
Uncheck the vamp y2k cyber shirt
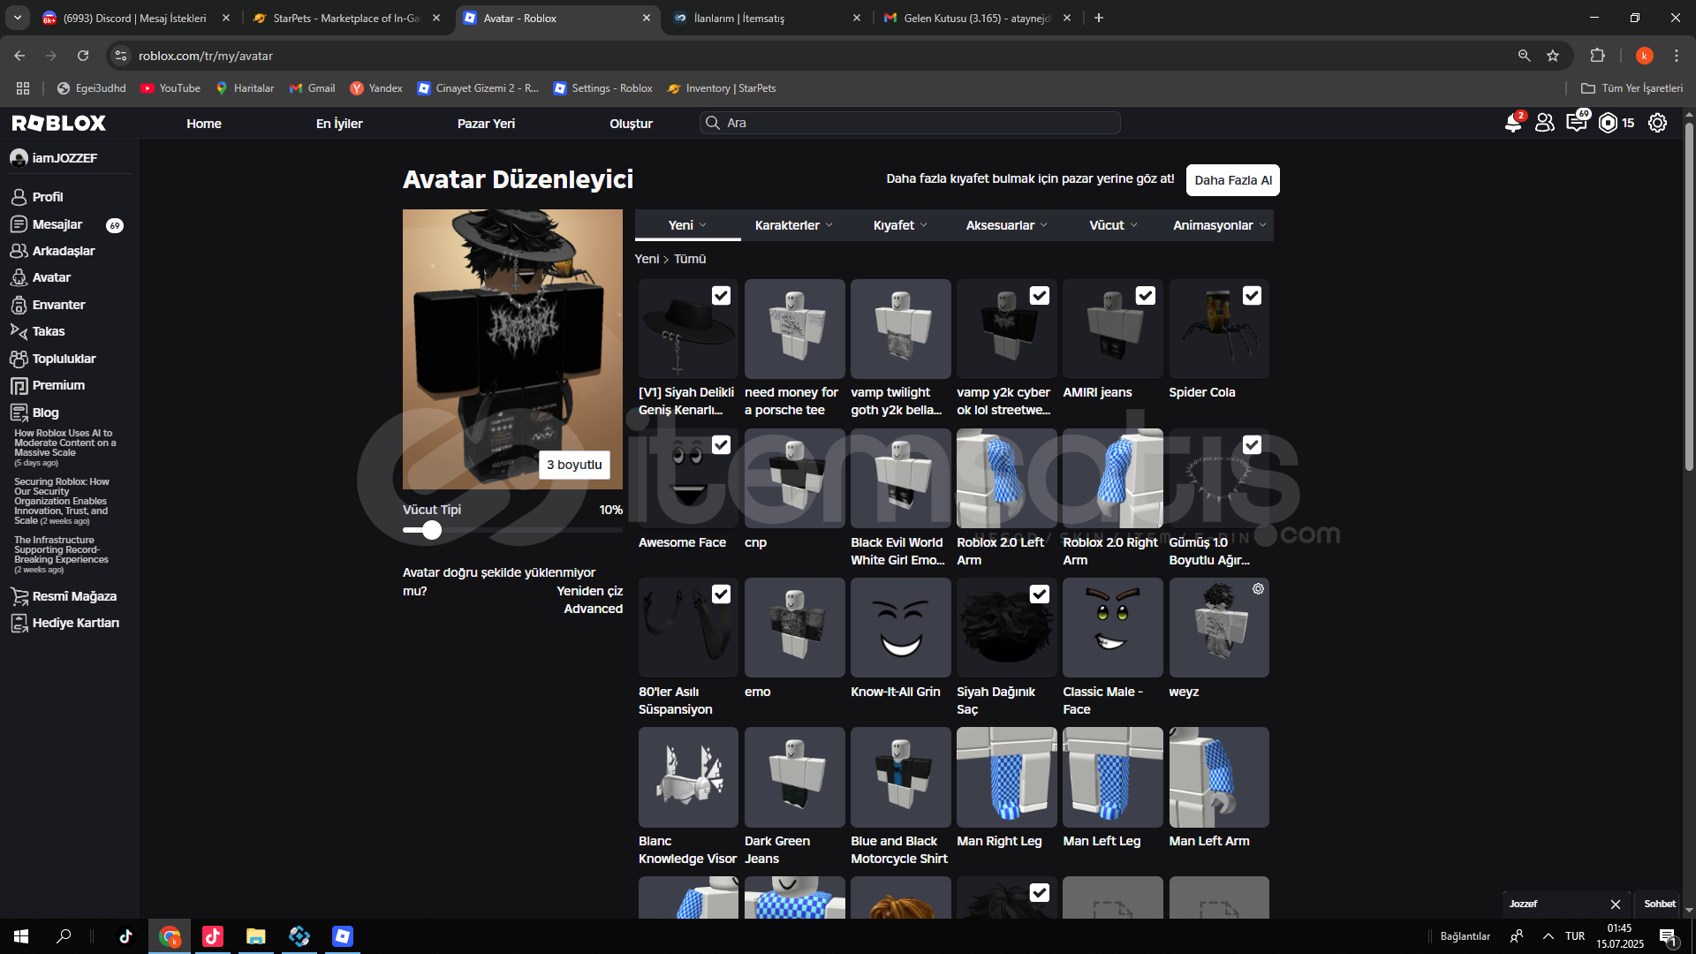pyautogui.click(x=1040, y=296)
